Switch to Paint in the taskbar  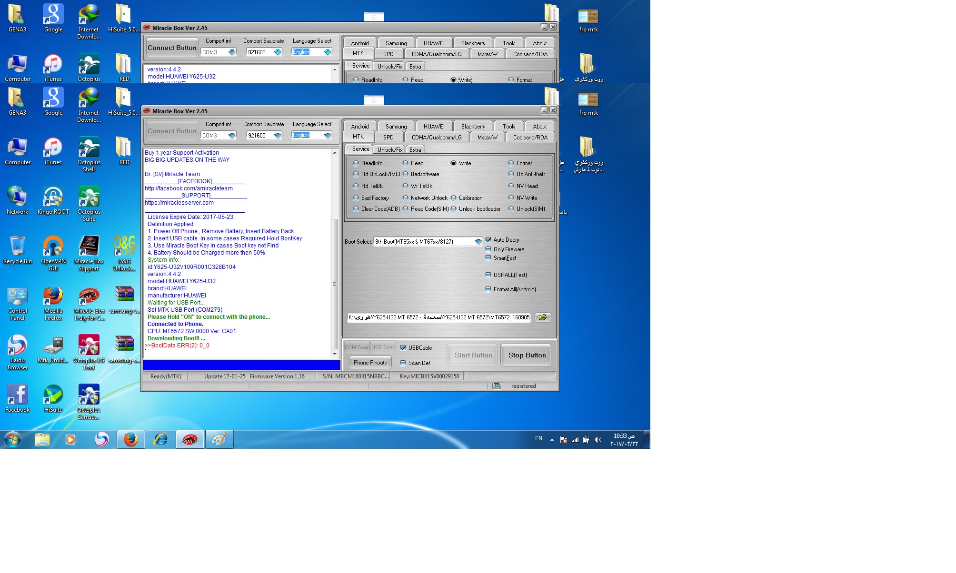coord(219,439)
